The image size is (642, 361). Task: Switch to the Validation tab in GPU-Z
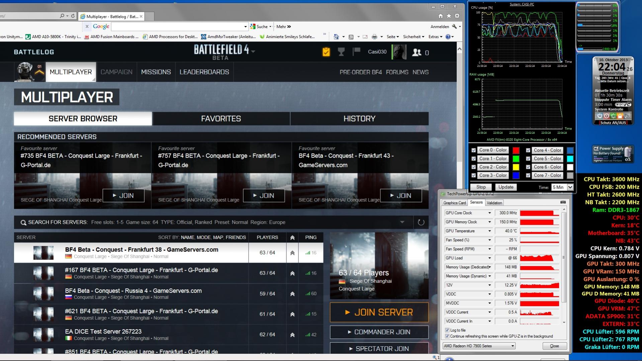tap(494, 203)
